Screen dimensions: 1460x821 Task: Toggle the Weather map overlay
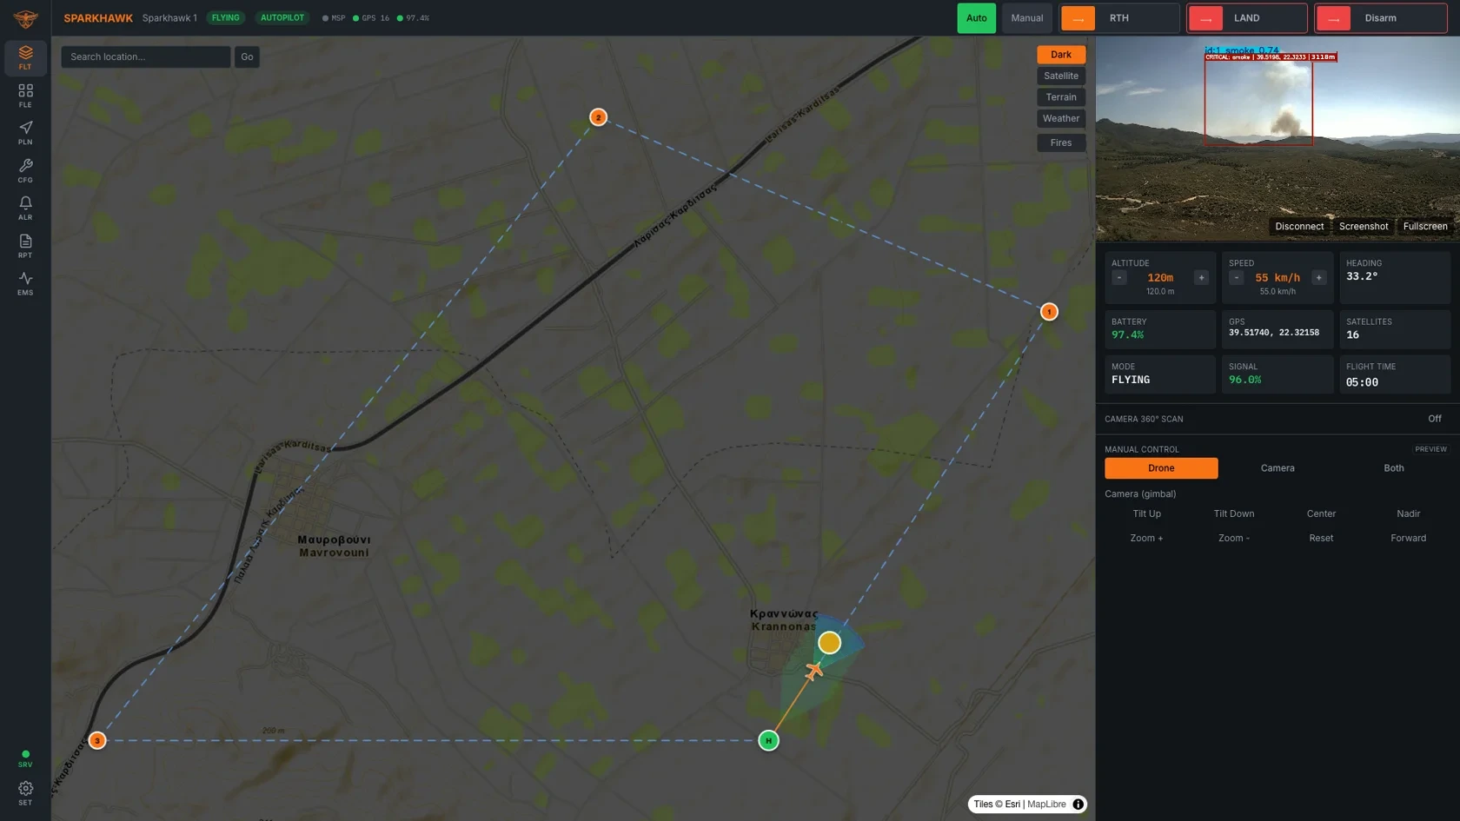1061,118
